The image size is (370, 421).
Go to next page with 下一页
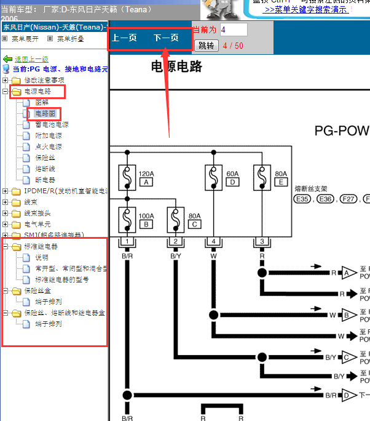(x=166, y=38)
